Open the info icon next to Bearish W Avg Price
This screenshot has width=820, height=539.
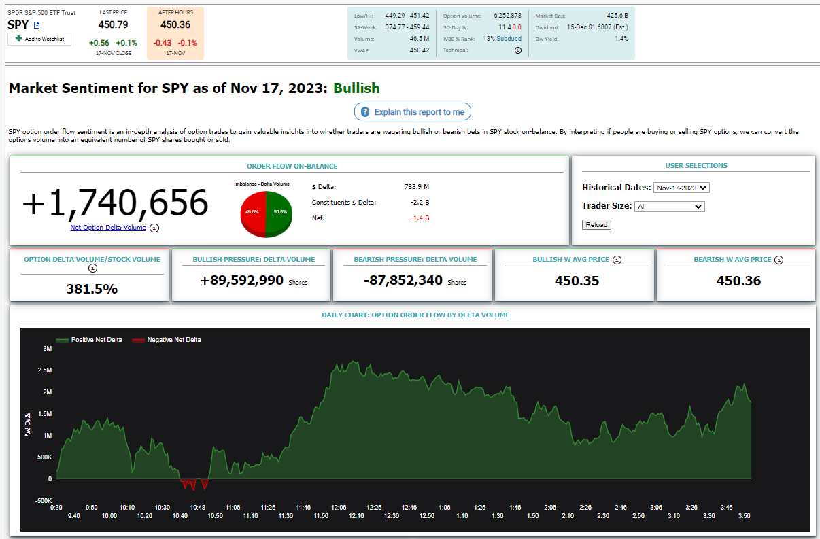(779, 260)
